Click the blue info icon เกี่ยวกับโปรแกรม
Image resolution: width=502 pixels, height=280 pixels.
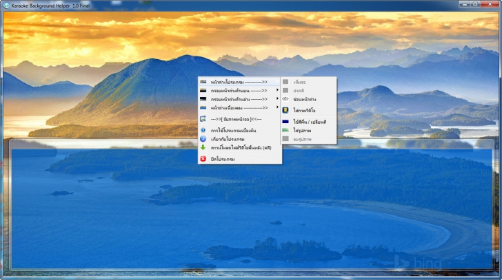[x=203, y=139]
